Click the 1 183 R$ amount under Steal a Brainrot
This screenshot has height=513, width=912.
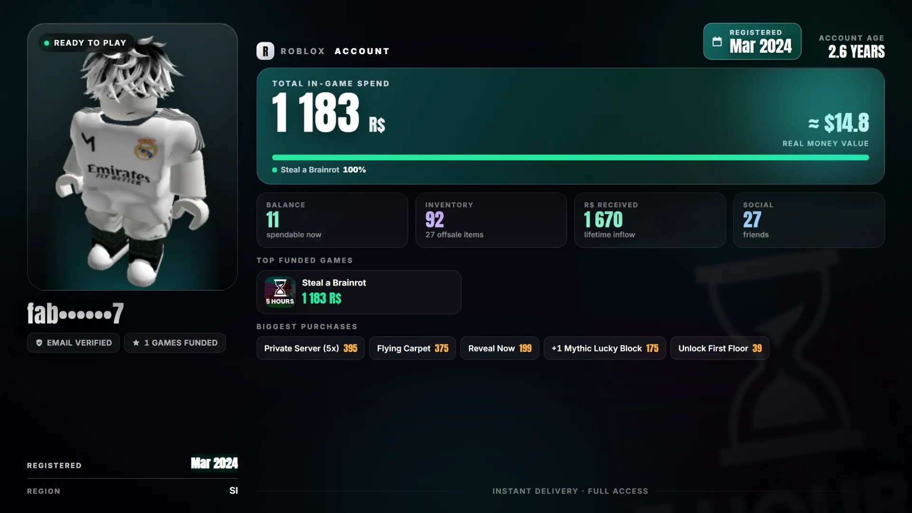tap(322, 298)
